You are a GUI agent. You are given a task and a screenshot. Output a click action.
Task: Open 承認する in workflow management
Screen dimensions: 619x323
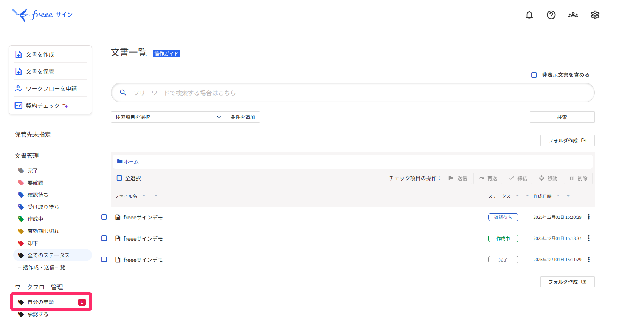click(38, 314)
